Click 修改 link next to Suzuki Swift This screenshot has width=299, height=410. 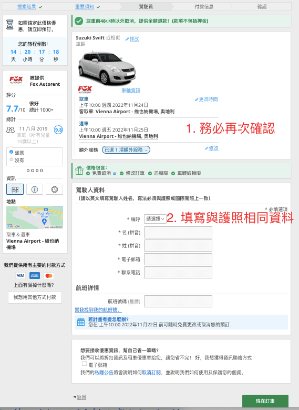point(134,39)
